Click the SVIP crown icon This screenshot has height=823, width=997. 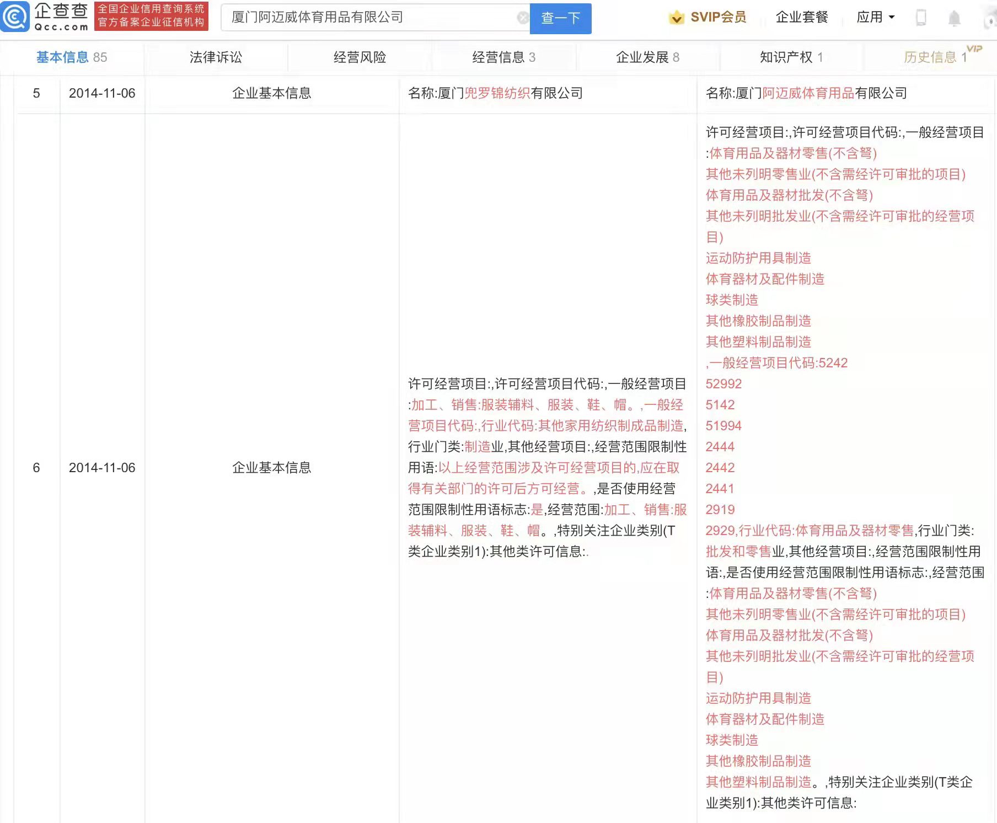pos(676,18)
